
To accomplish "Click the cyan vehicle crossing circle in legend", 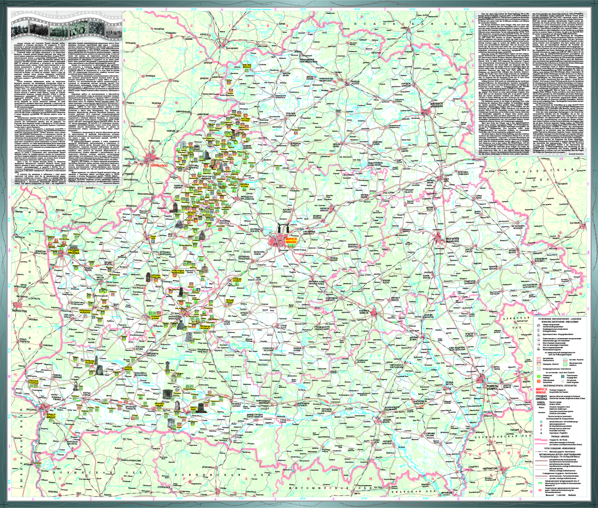I will pos(541,422).
